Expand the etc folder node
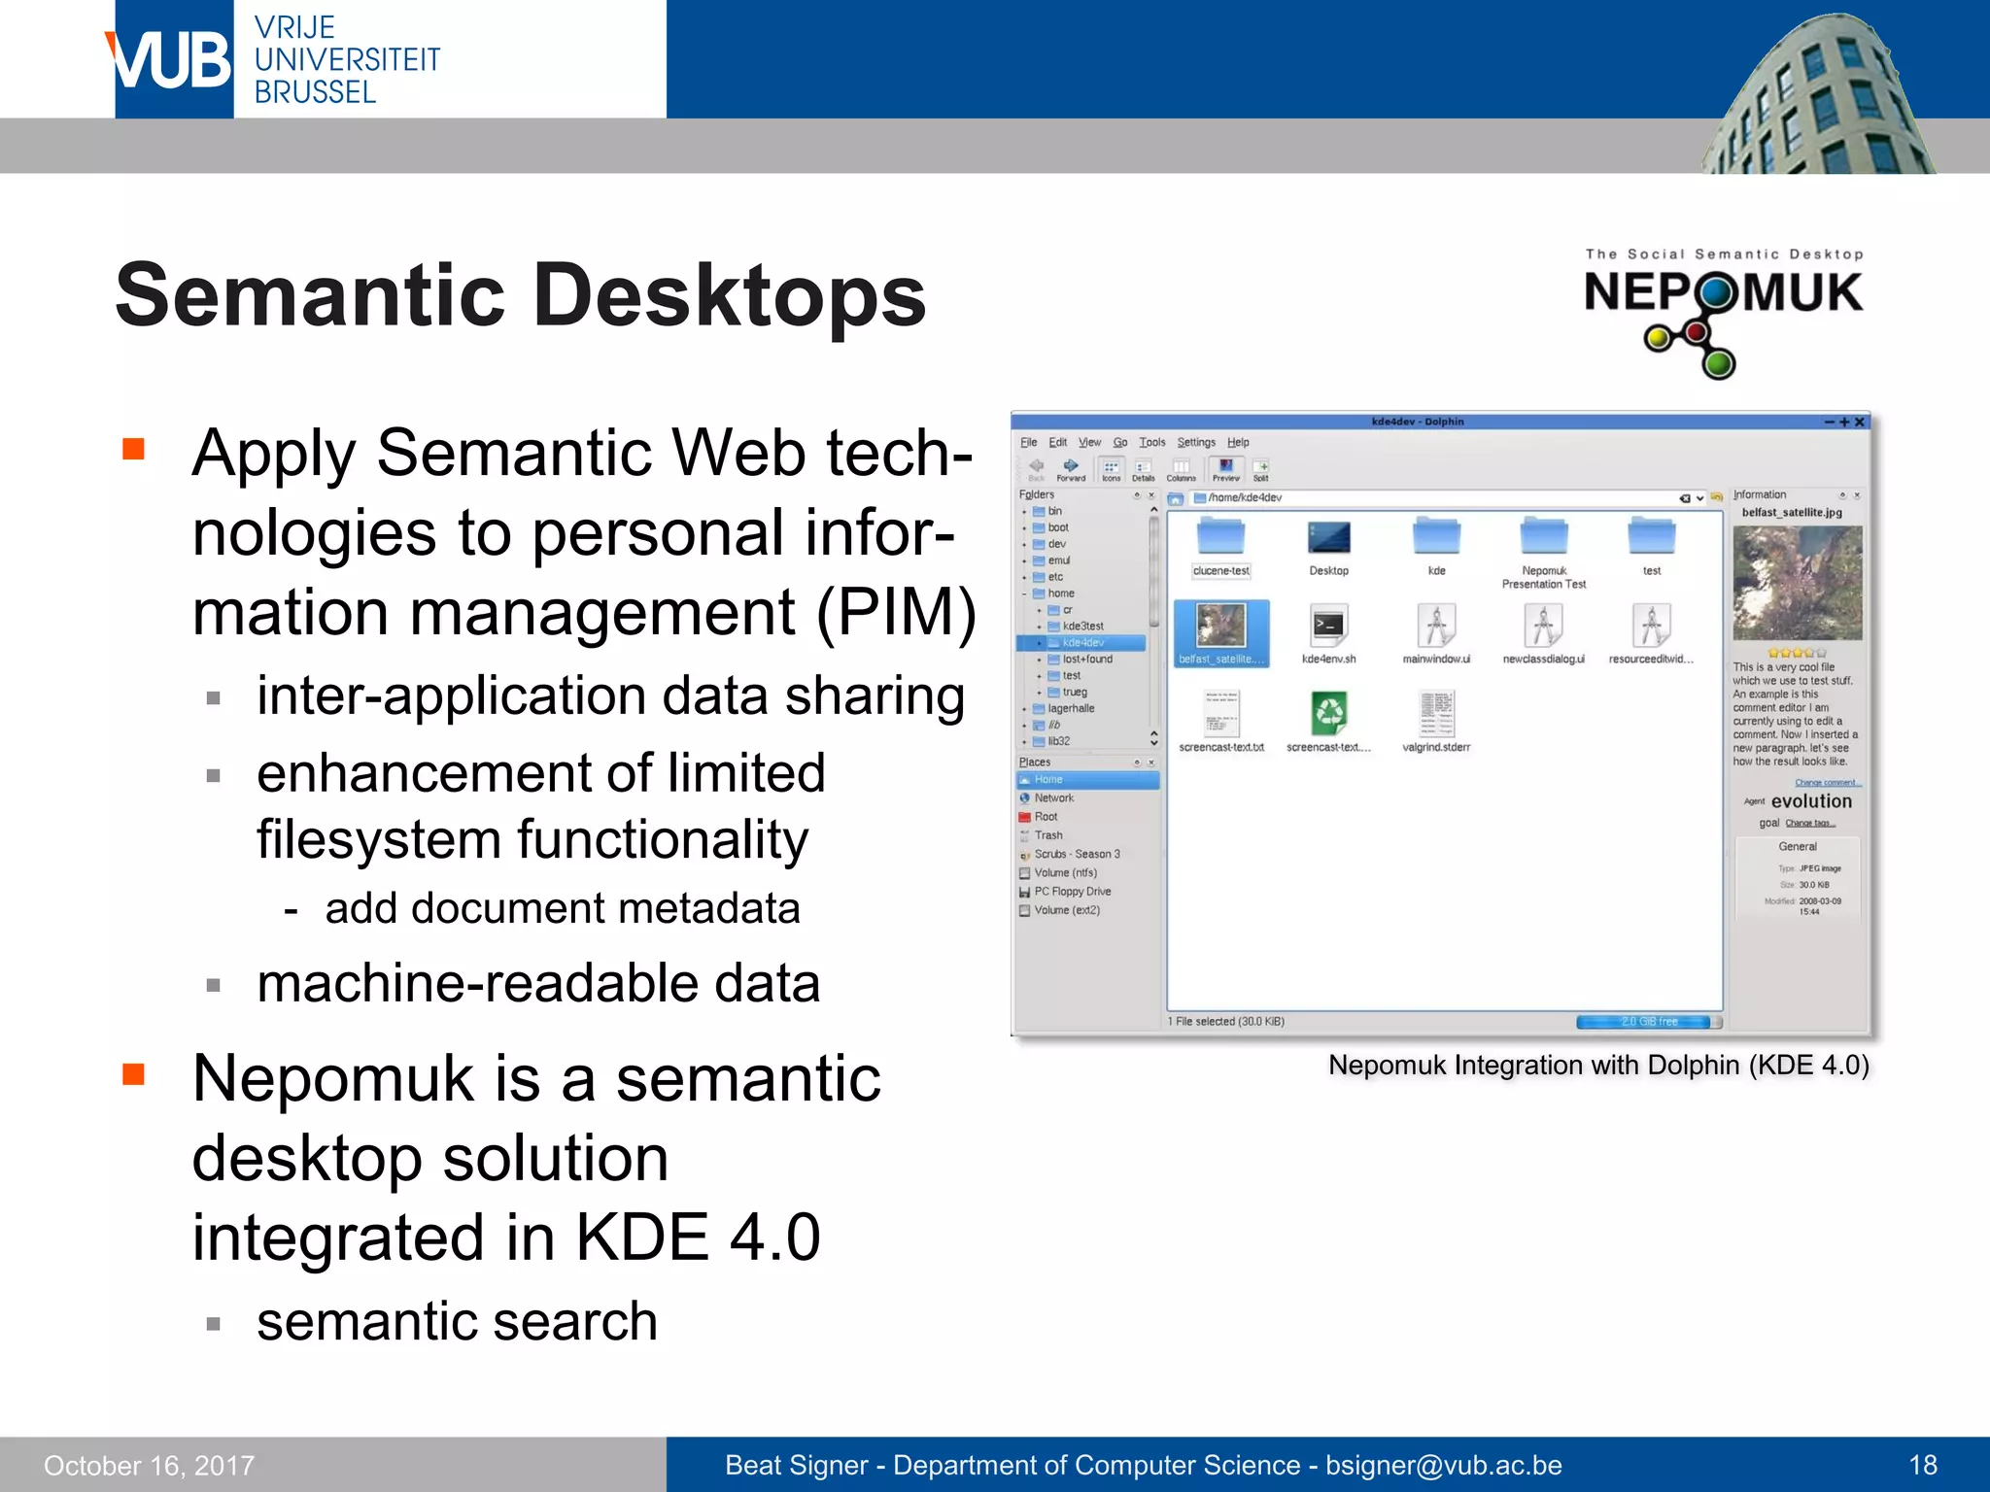The image size is (1990, 1492). click(x=1024, y=578)
